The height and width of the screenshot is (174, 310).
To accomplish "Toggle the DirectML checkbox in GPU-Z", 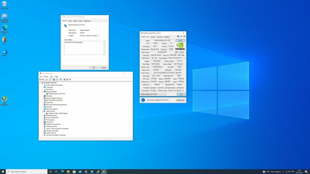I will click(178, 88).
